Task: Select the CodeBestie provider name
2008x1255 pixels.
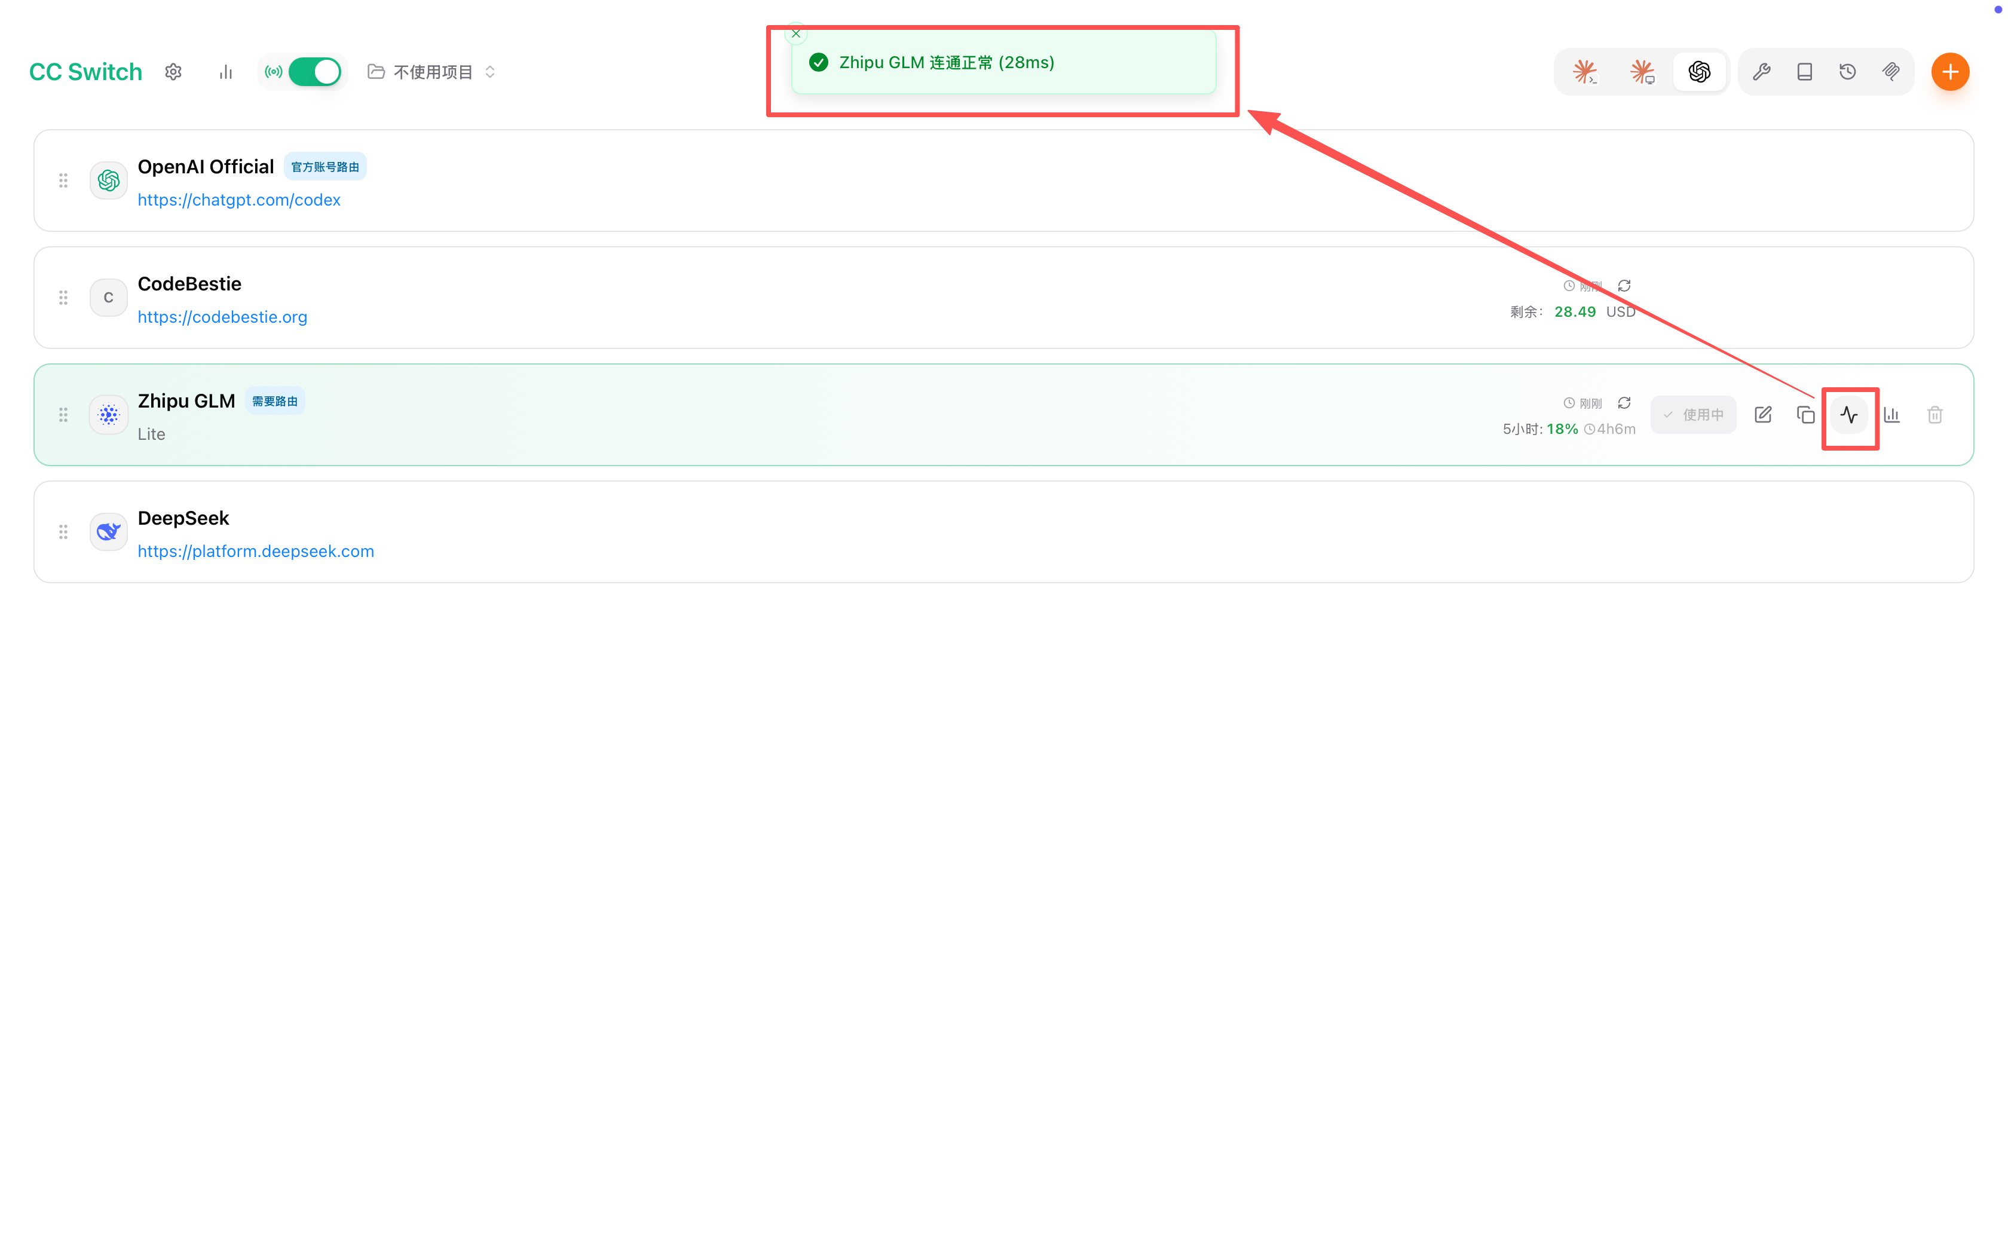Action: tap(189, 284)
